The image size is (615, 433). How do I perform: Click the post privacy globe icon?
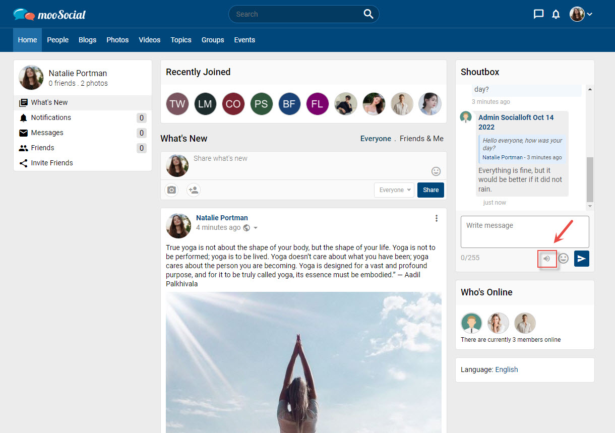(247, 228)
